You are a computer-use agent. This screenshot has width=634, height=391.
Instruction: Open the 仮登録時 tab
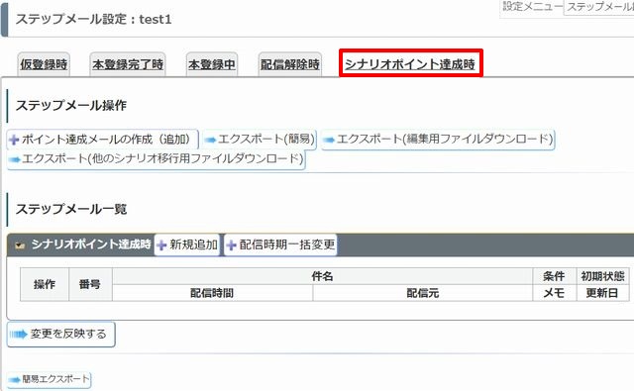point(44,64)
